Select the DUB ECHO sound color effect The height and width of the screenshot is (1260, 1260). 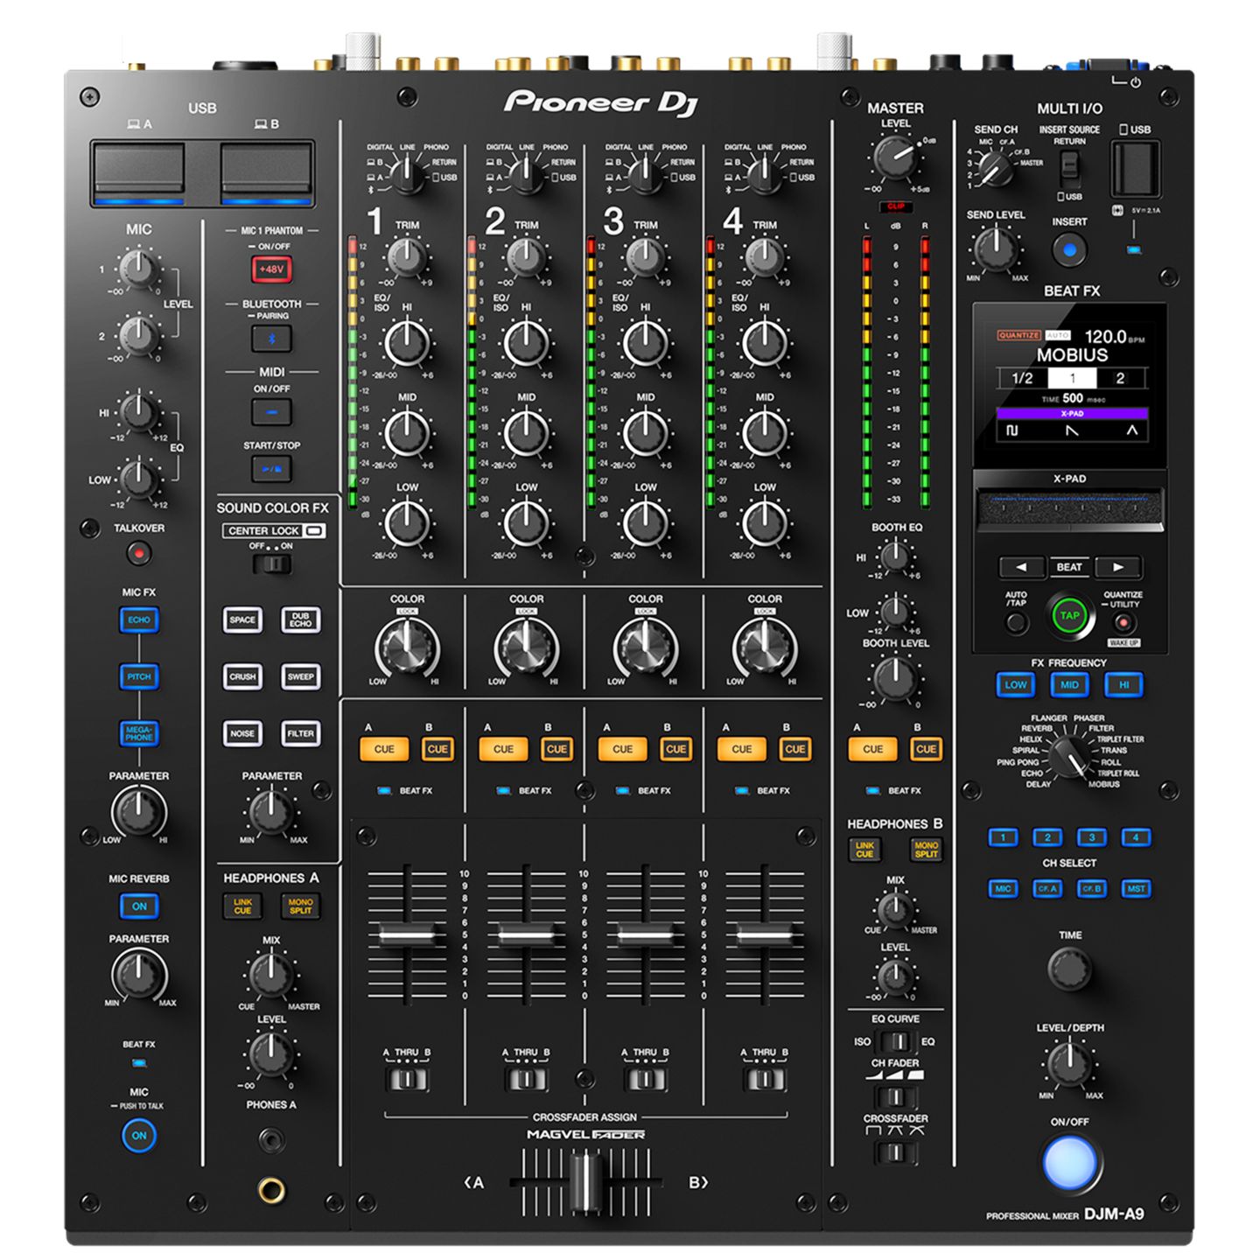(x=301, y=620)
